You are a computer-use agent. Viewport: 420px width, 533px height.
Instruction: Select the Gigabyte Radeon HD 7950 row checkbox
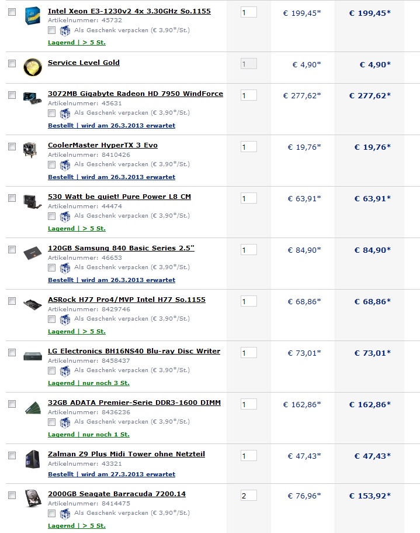tap(12, 95)
